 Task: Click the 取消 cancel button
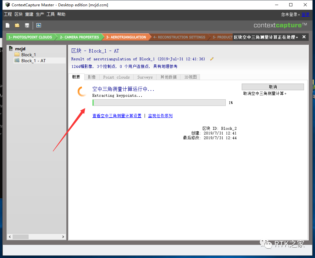pos(273,87)
